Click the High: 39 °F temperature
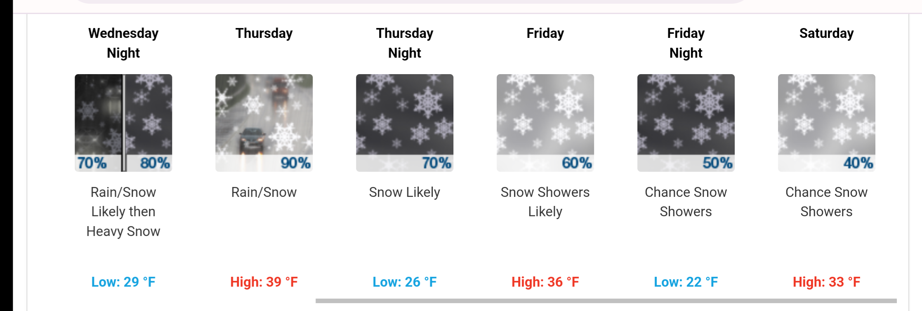The image size is (922, 311). (264, 282)
